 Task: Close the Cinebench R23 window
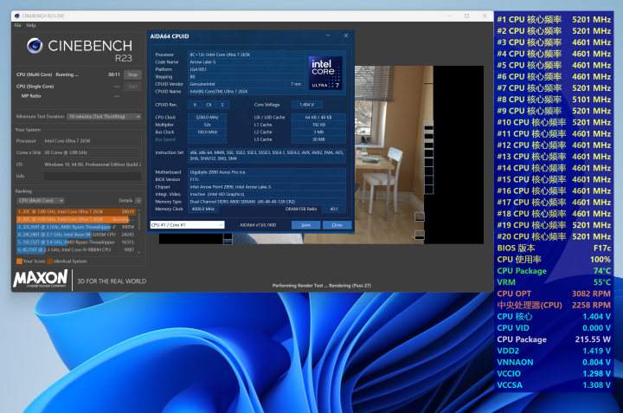click(x=485, y=16)
